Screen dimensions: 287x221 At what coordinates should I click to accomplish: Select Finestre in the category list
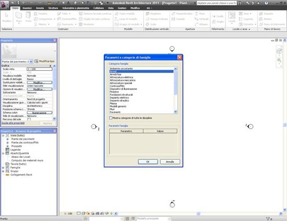click(114, 92)
